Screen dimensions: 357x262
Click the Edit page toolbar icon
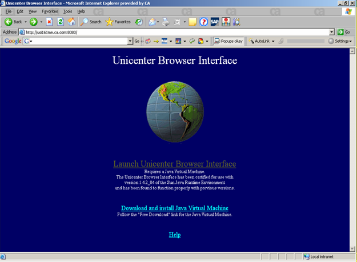[x=177, y=22]
